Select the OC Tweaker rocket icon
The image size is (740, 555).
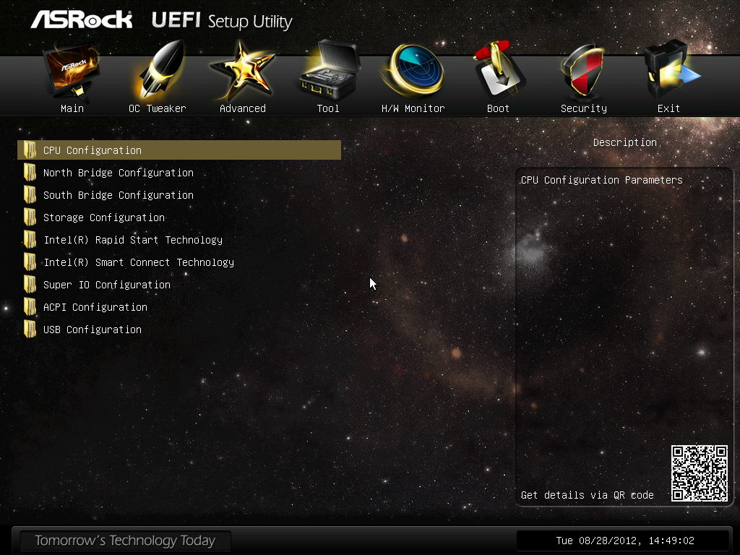[160, 70]
